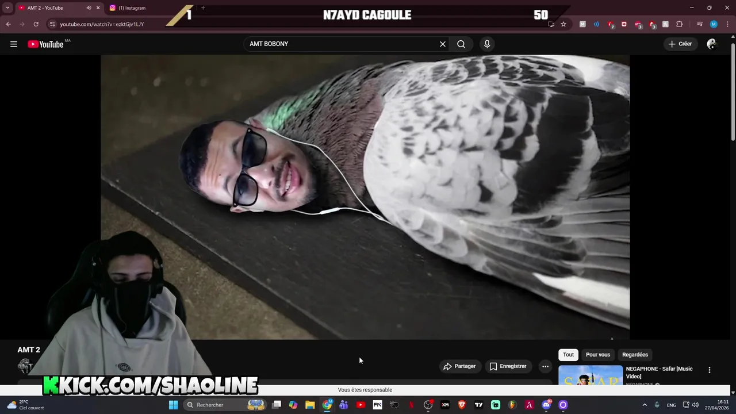
Task: Click the taskbar Rechercher search box
Action: click(x=225, y=405)
